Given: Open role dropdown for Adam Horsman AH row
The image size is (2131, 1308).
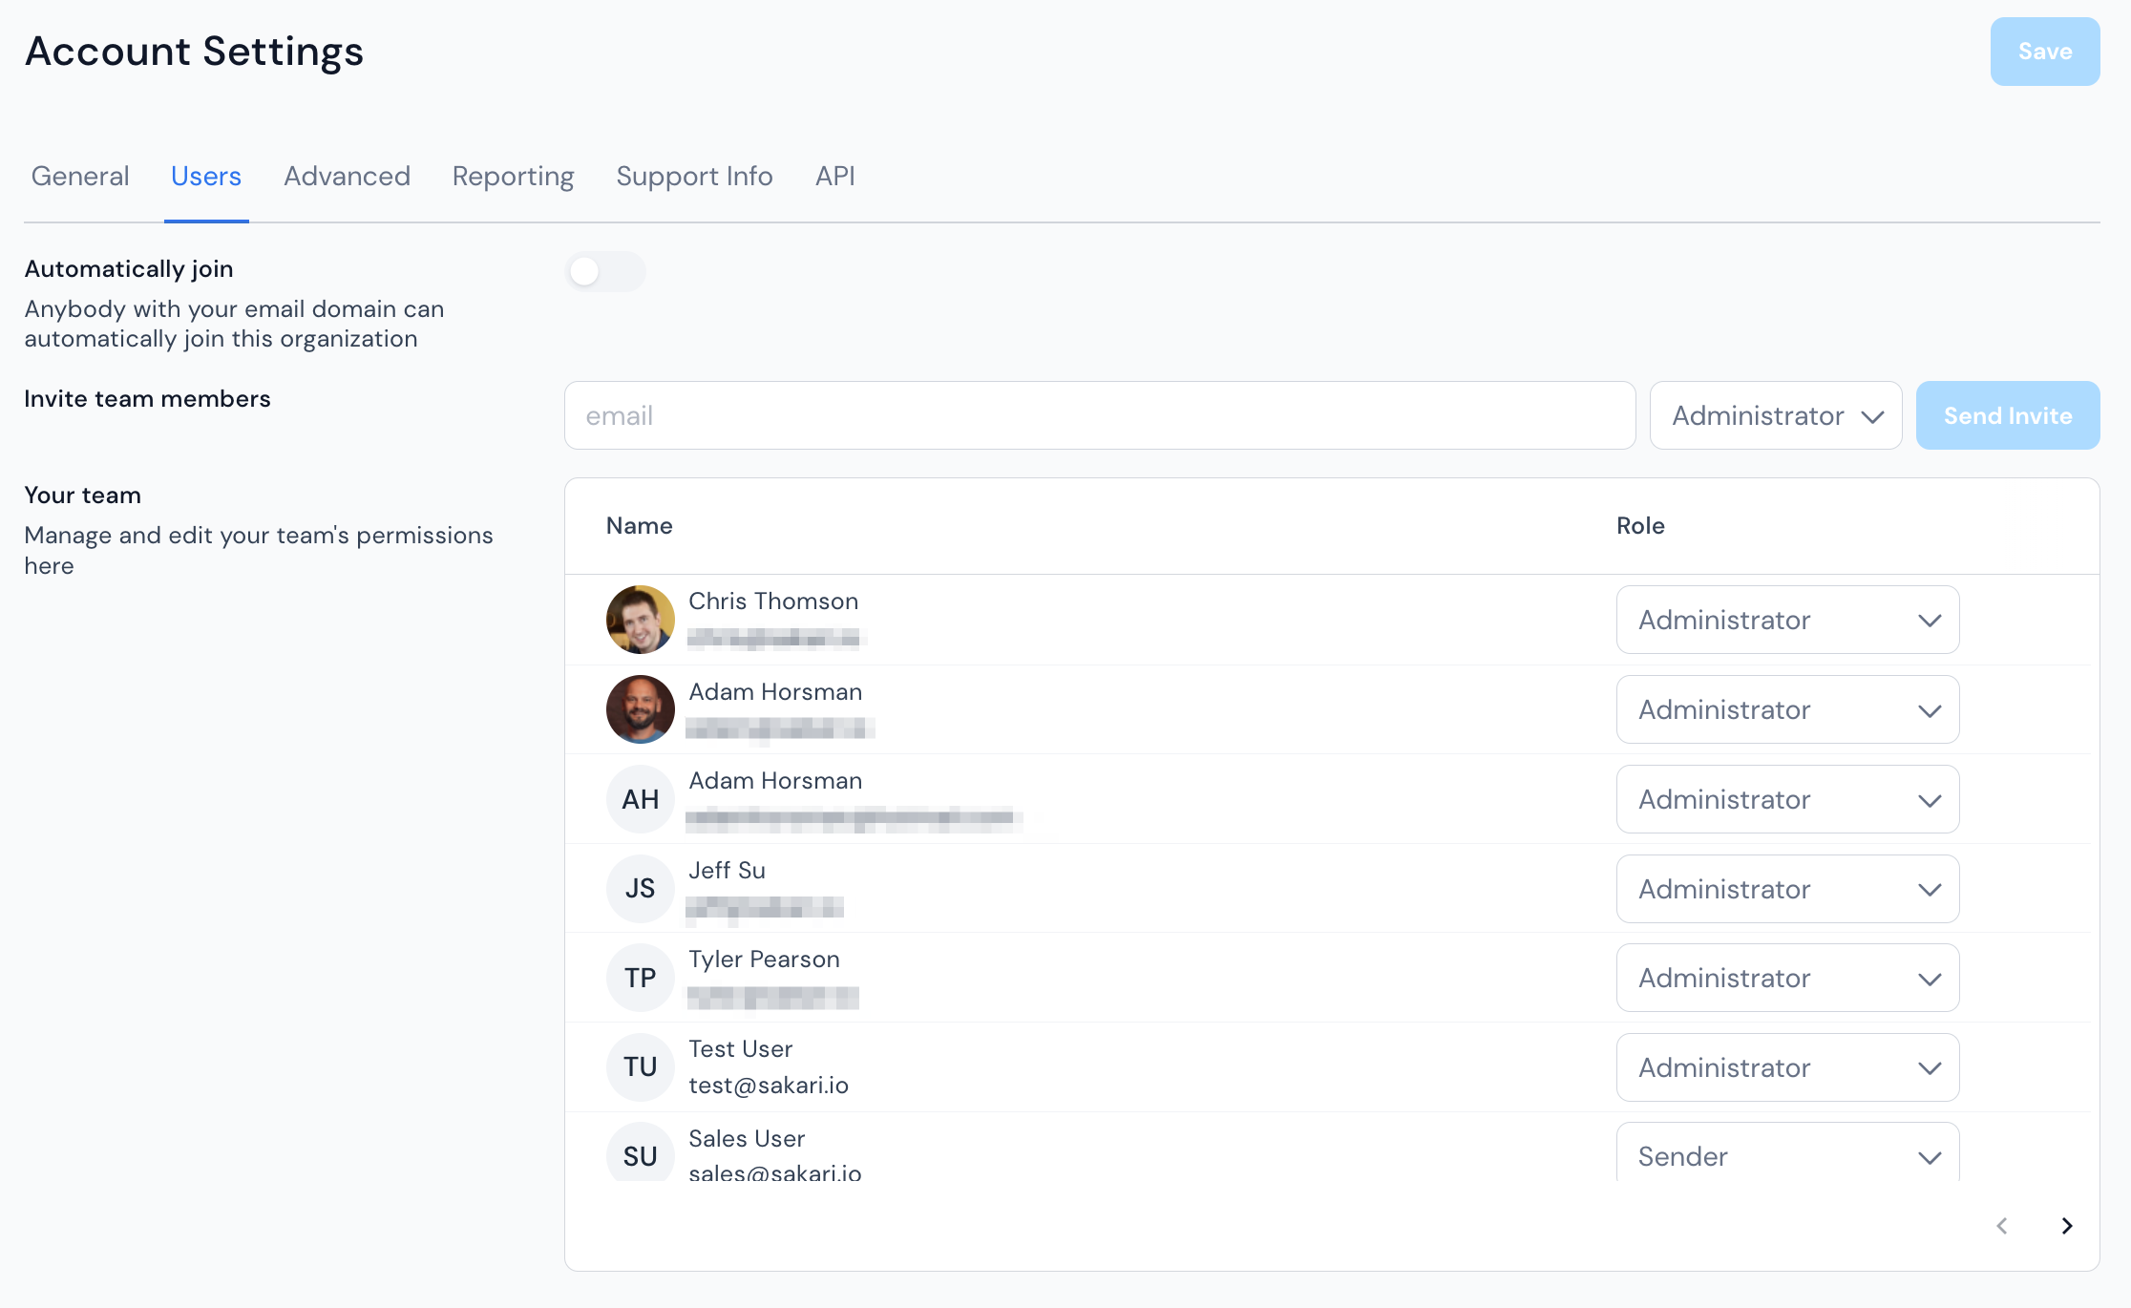Looking at the screenshot, I should [1787, 799].
